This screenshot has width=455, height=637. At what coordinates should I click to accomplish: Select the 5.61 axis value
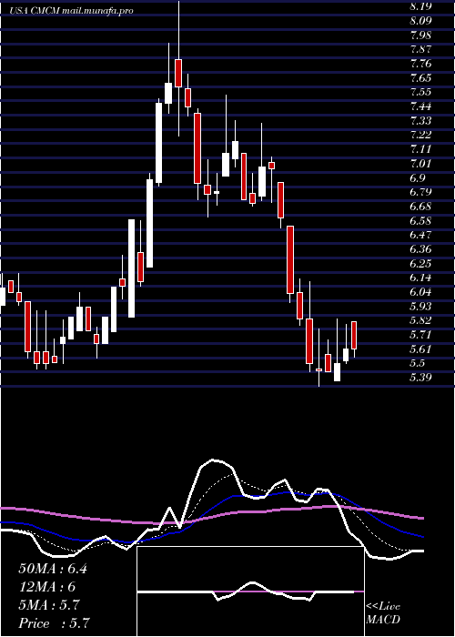tap(420, 349)
